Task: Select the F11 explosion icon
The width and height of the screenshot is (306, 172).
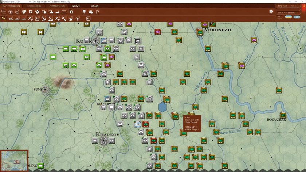Action: (71, 19)
